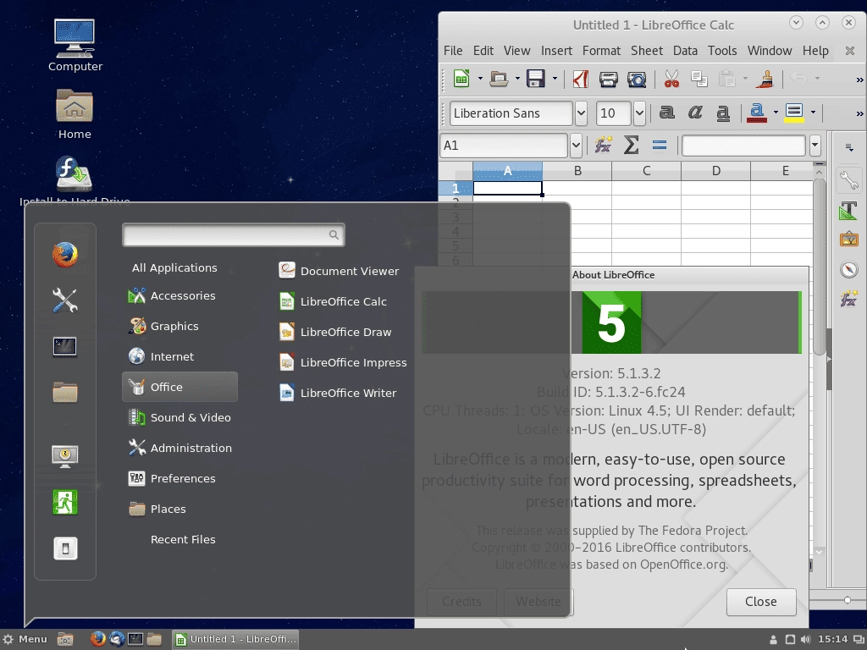Open the Font Size dropdown list

640,113
